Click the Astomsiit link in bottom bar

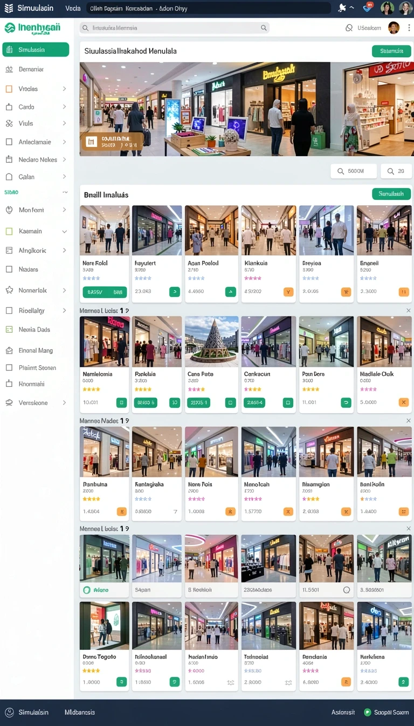tap(343, 712)
